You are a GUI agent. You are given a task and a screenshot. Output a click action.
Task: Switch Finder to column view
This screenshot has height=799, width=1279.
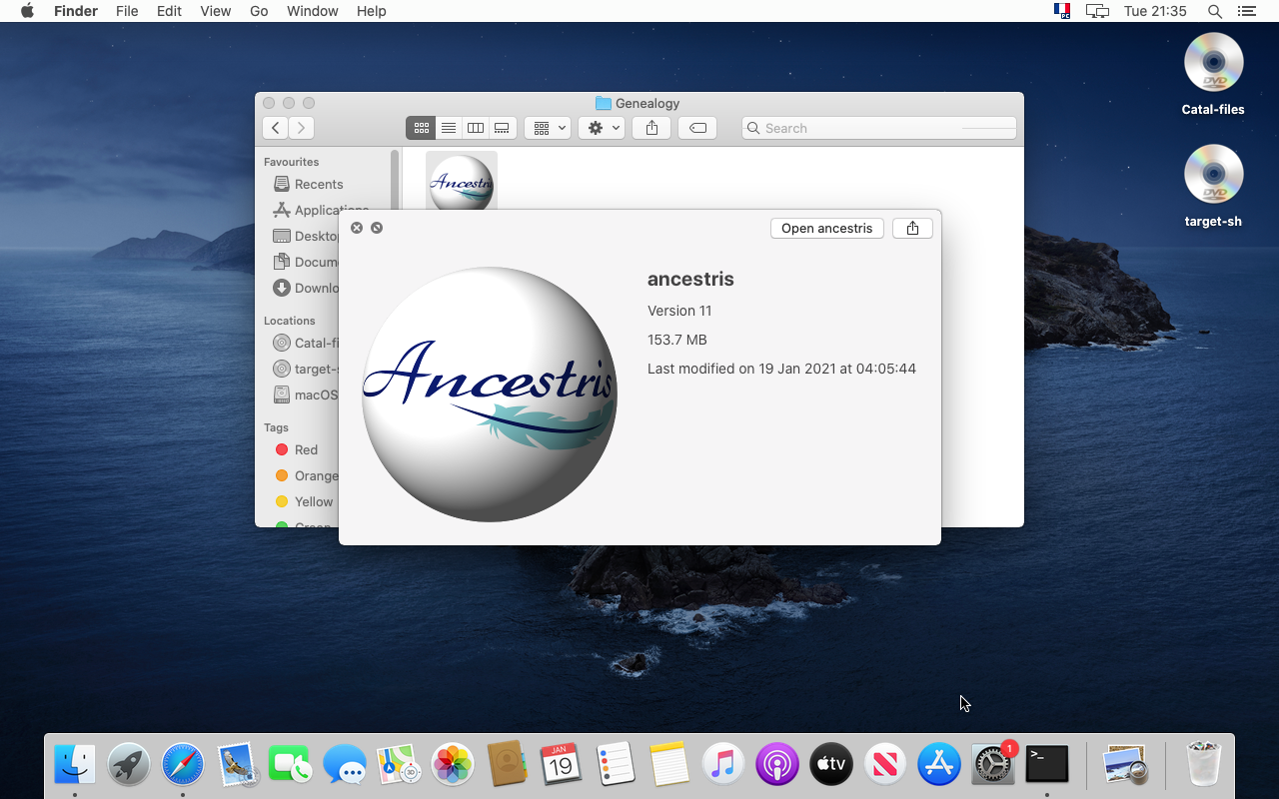pyautogui.click(x=476, y=128)
